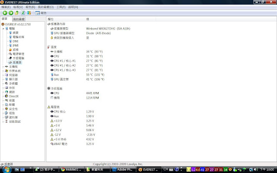The width and height of the screenshot is (277, 173).
Task: Click the 欄位 (Field) column header
Action: (x=66, y=19)
